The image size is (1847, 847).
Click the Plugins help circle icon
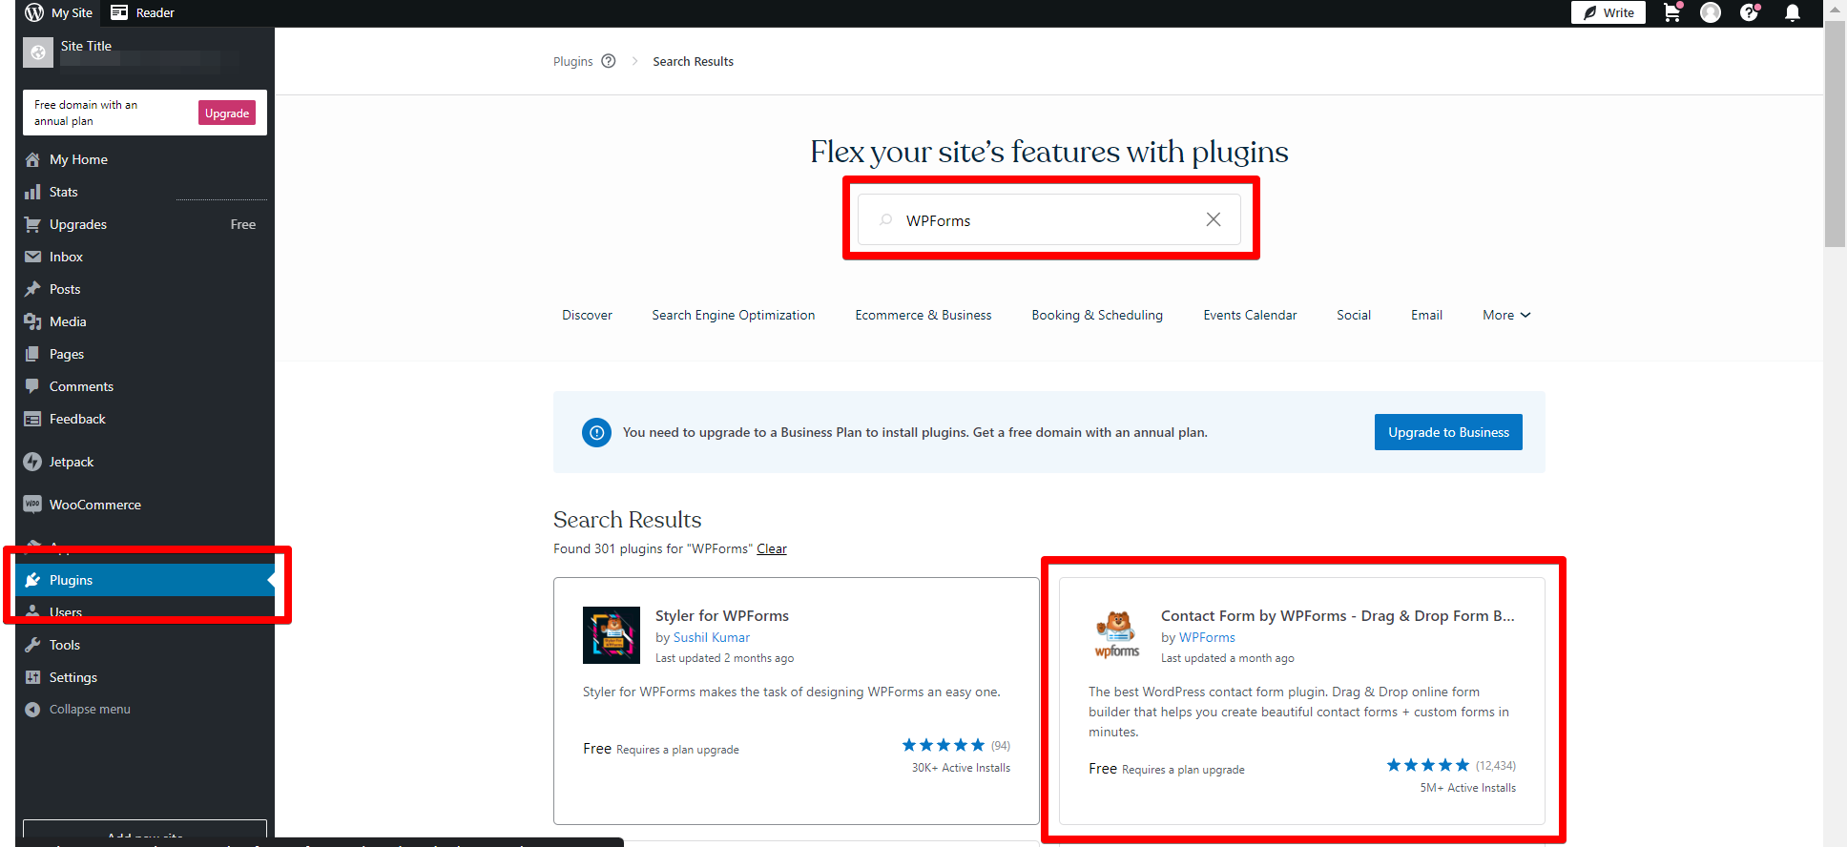click(x=609, y=61)
